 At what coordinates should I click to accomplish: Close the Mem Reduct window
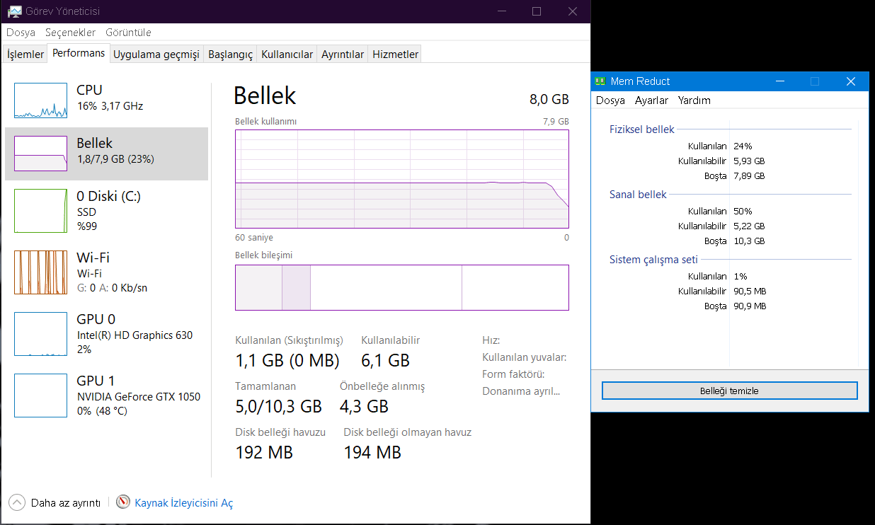click(851, 81)
